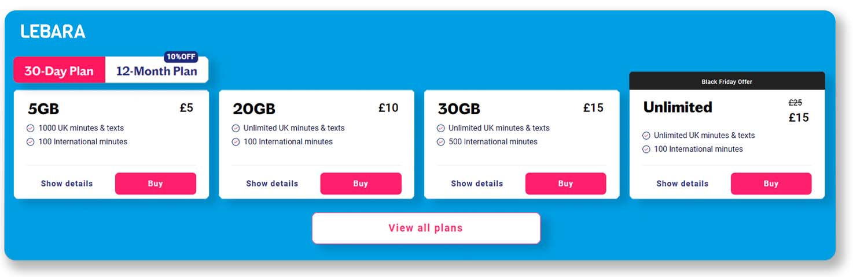This screenshot has width=853, height=277.
Task: Click checkmark icon beside 1000 UK minutes
Action: click(31, 128)
